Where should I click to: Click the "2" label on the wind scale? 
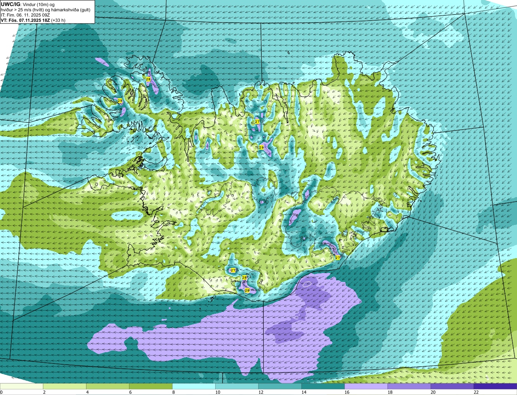coord(44,392)
